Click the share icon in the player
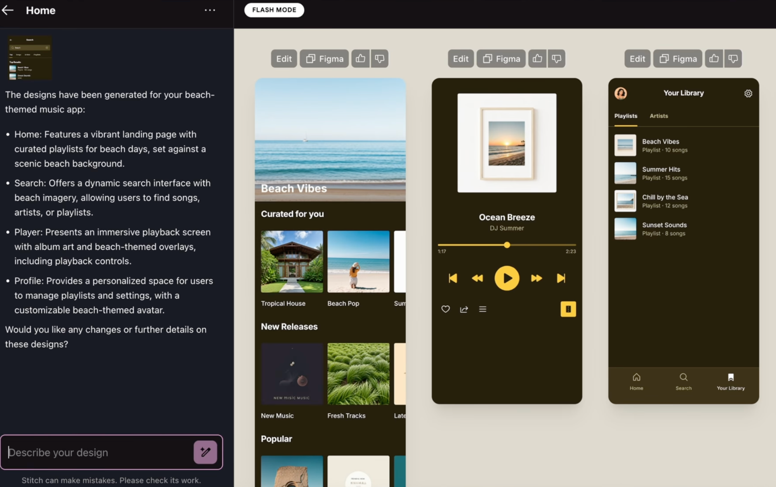776x487 pixels. (x=464, y=309)
